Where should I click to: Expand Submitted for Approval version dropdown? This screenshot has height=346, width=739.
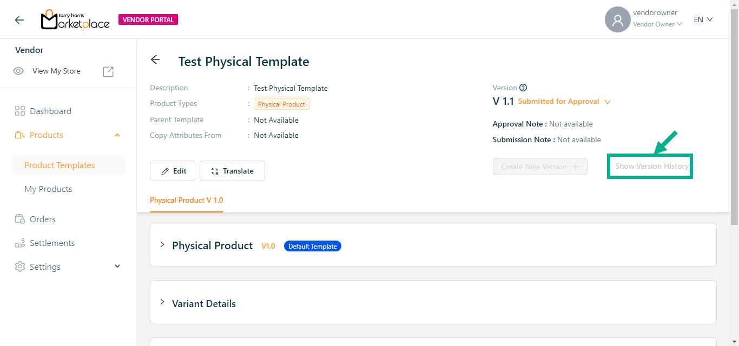[608, 102]
